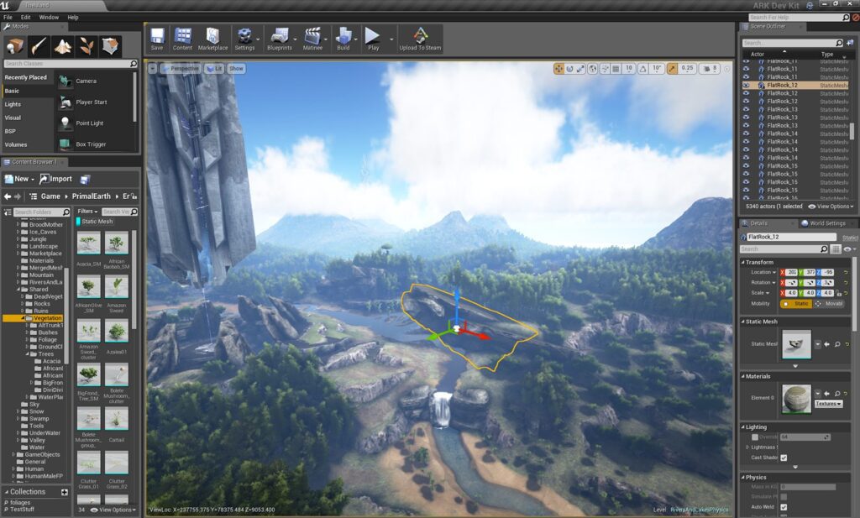
Task: Click the Save toolbar icon
Action: pyautogui.click(x=157, y=39)
